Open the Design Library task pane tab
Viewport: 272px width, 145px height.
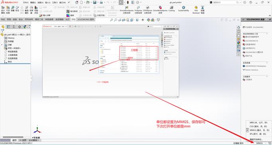coord(239,31)
